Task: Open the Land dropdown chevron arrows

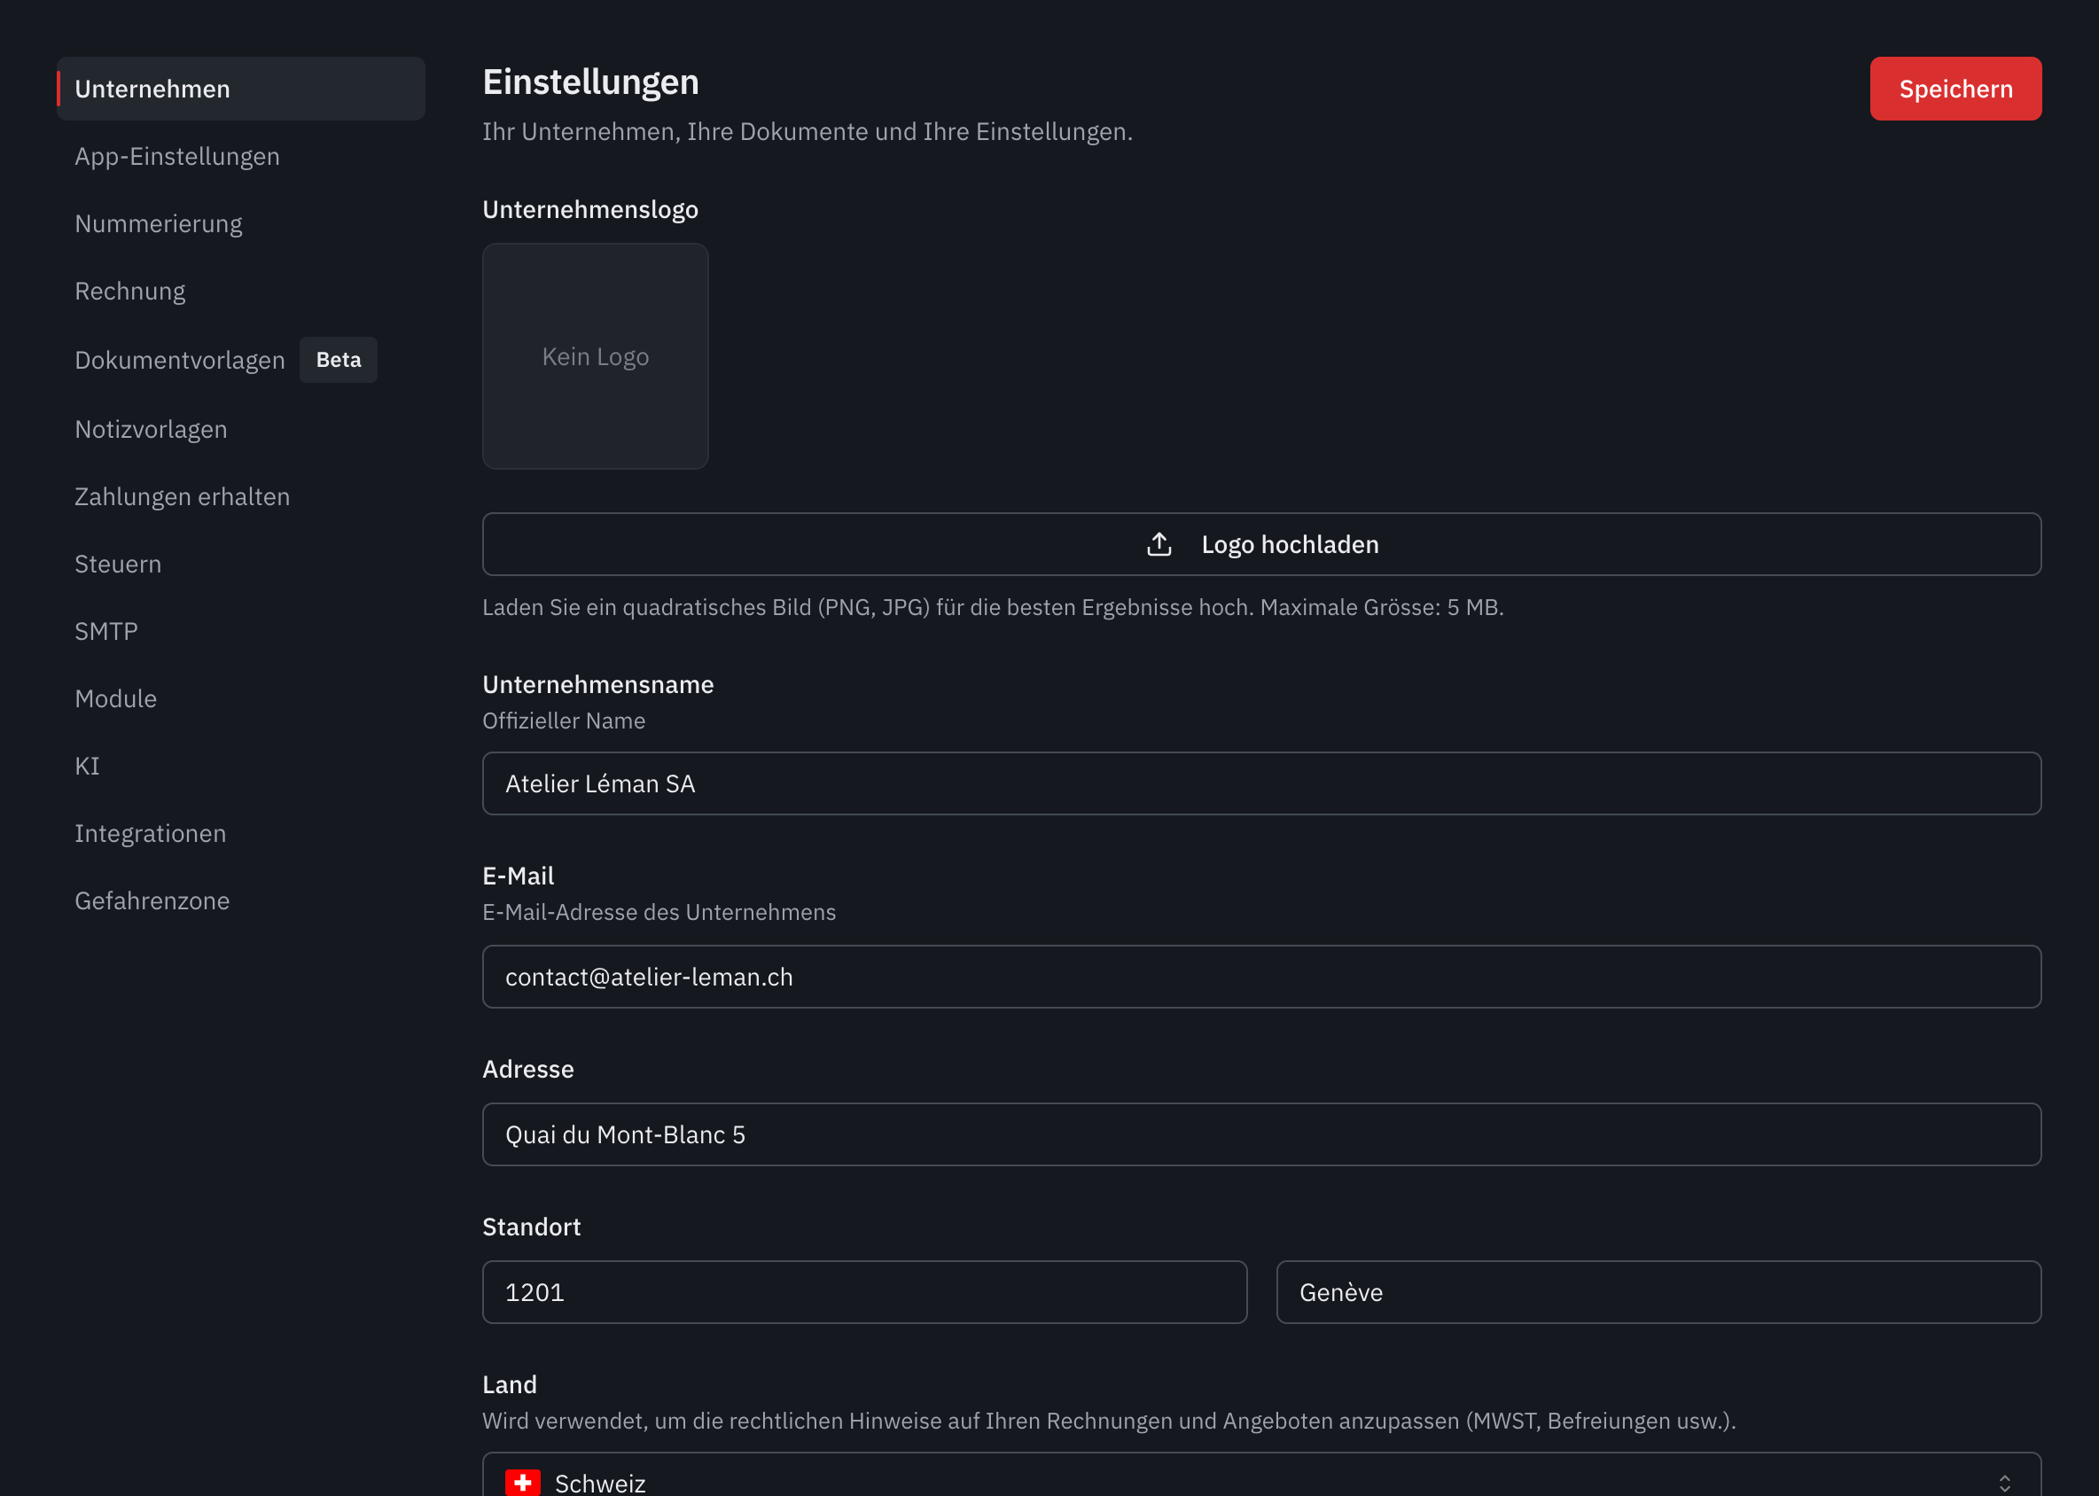Action: [2004, 1482]
